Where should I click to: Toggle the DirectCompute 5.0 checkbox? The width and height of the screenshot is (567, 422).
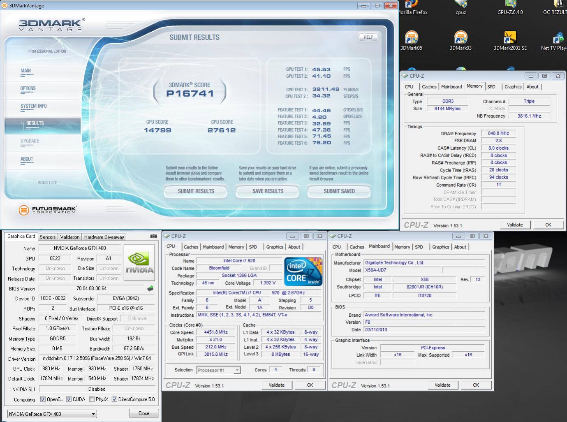[114, 399]
